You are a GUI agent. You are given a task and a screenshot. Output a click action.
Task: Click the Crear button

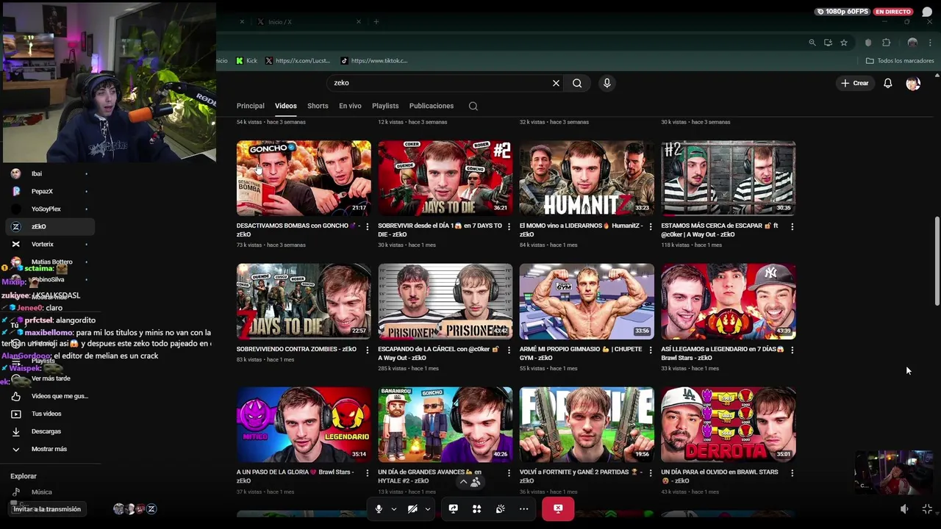click(x=855, y=83)
